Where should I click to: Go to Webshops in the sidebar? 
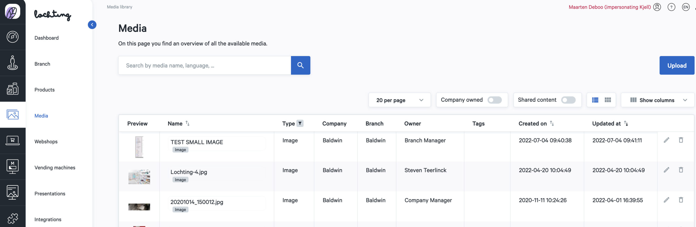pyautogui.click(x=46, y=142)
